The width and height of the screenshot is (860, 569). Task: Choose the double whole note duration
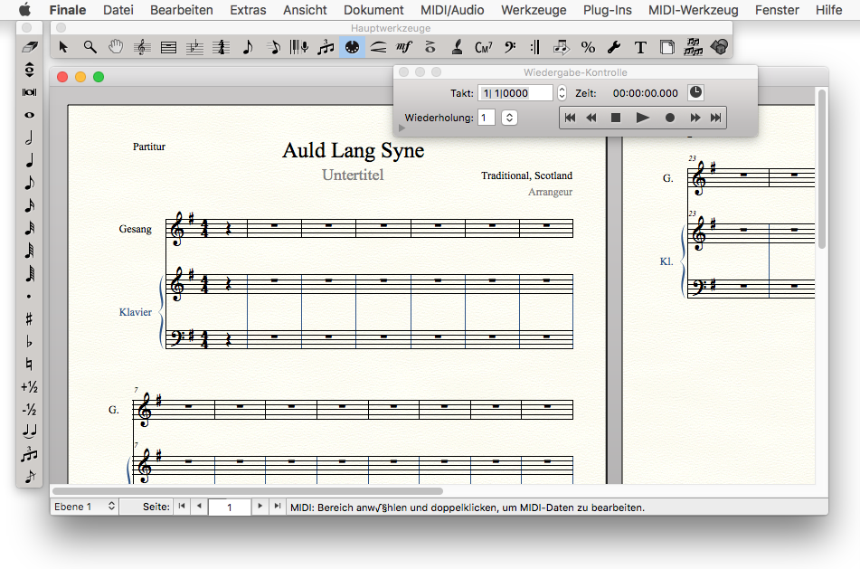pos(30,92)
